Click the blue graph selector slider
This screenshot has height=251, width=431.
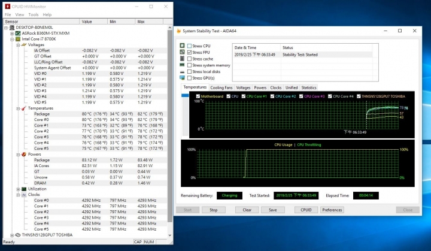click(185, 95)
